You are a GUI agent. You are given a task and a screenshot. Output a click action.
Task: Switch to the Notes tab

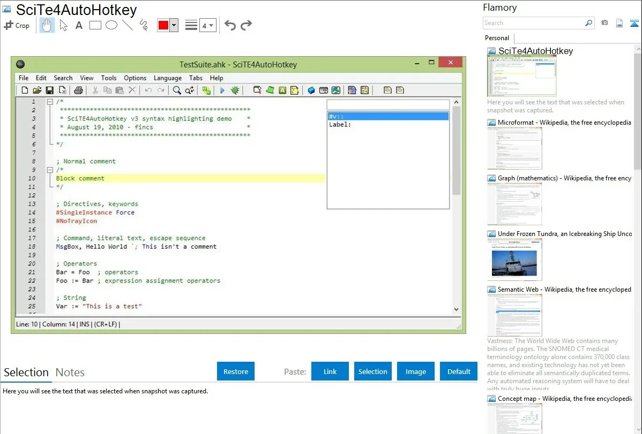tap(70, 372)
